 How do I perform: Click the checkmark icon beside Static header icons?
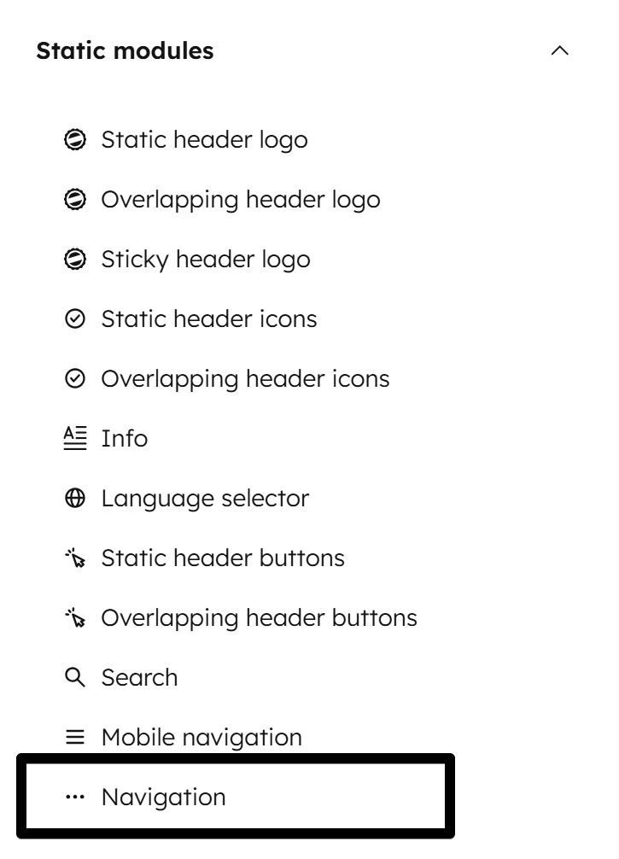point(76,318)
